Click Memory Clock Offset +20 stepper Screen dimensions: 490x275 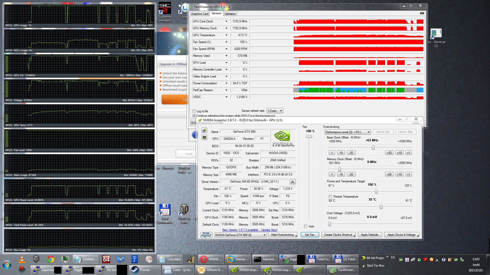[389, 174]
